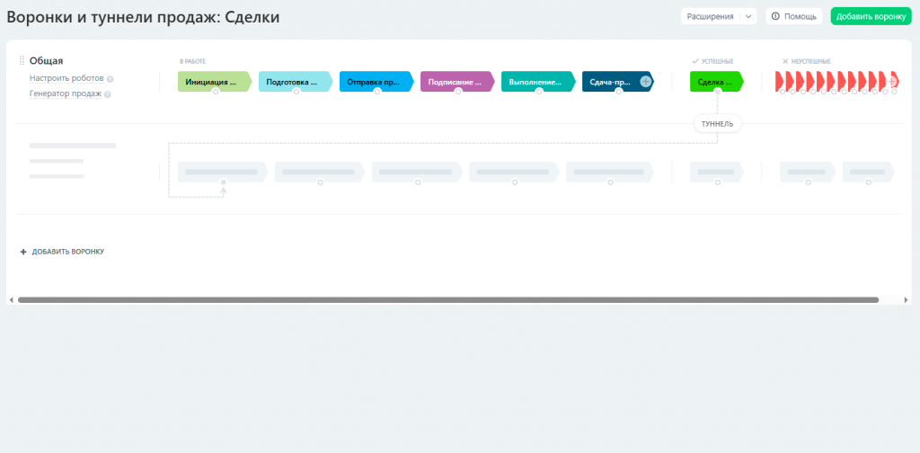Click right arrow of horizontal scrollbar
Viewport: 920px width, 453px height.
(906, 300)
